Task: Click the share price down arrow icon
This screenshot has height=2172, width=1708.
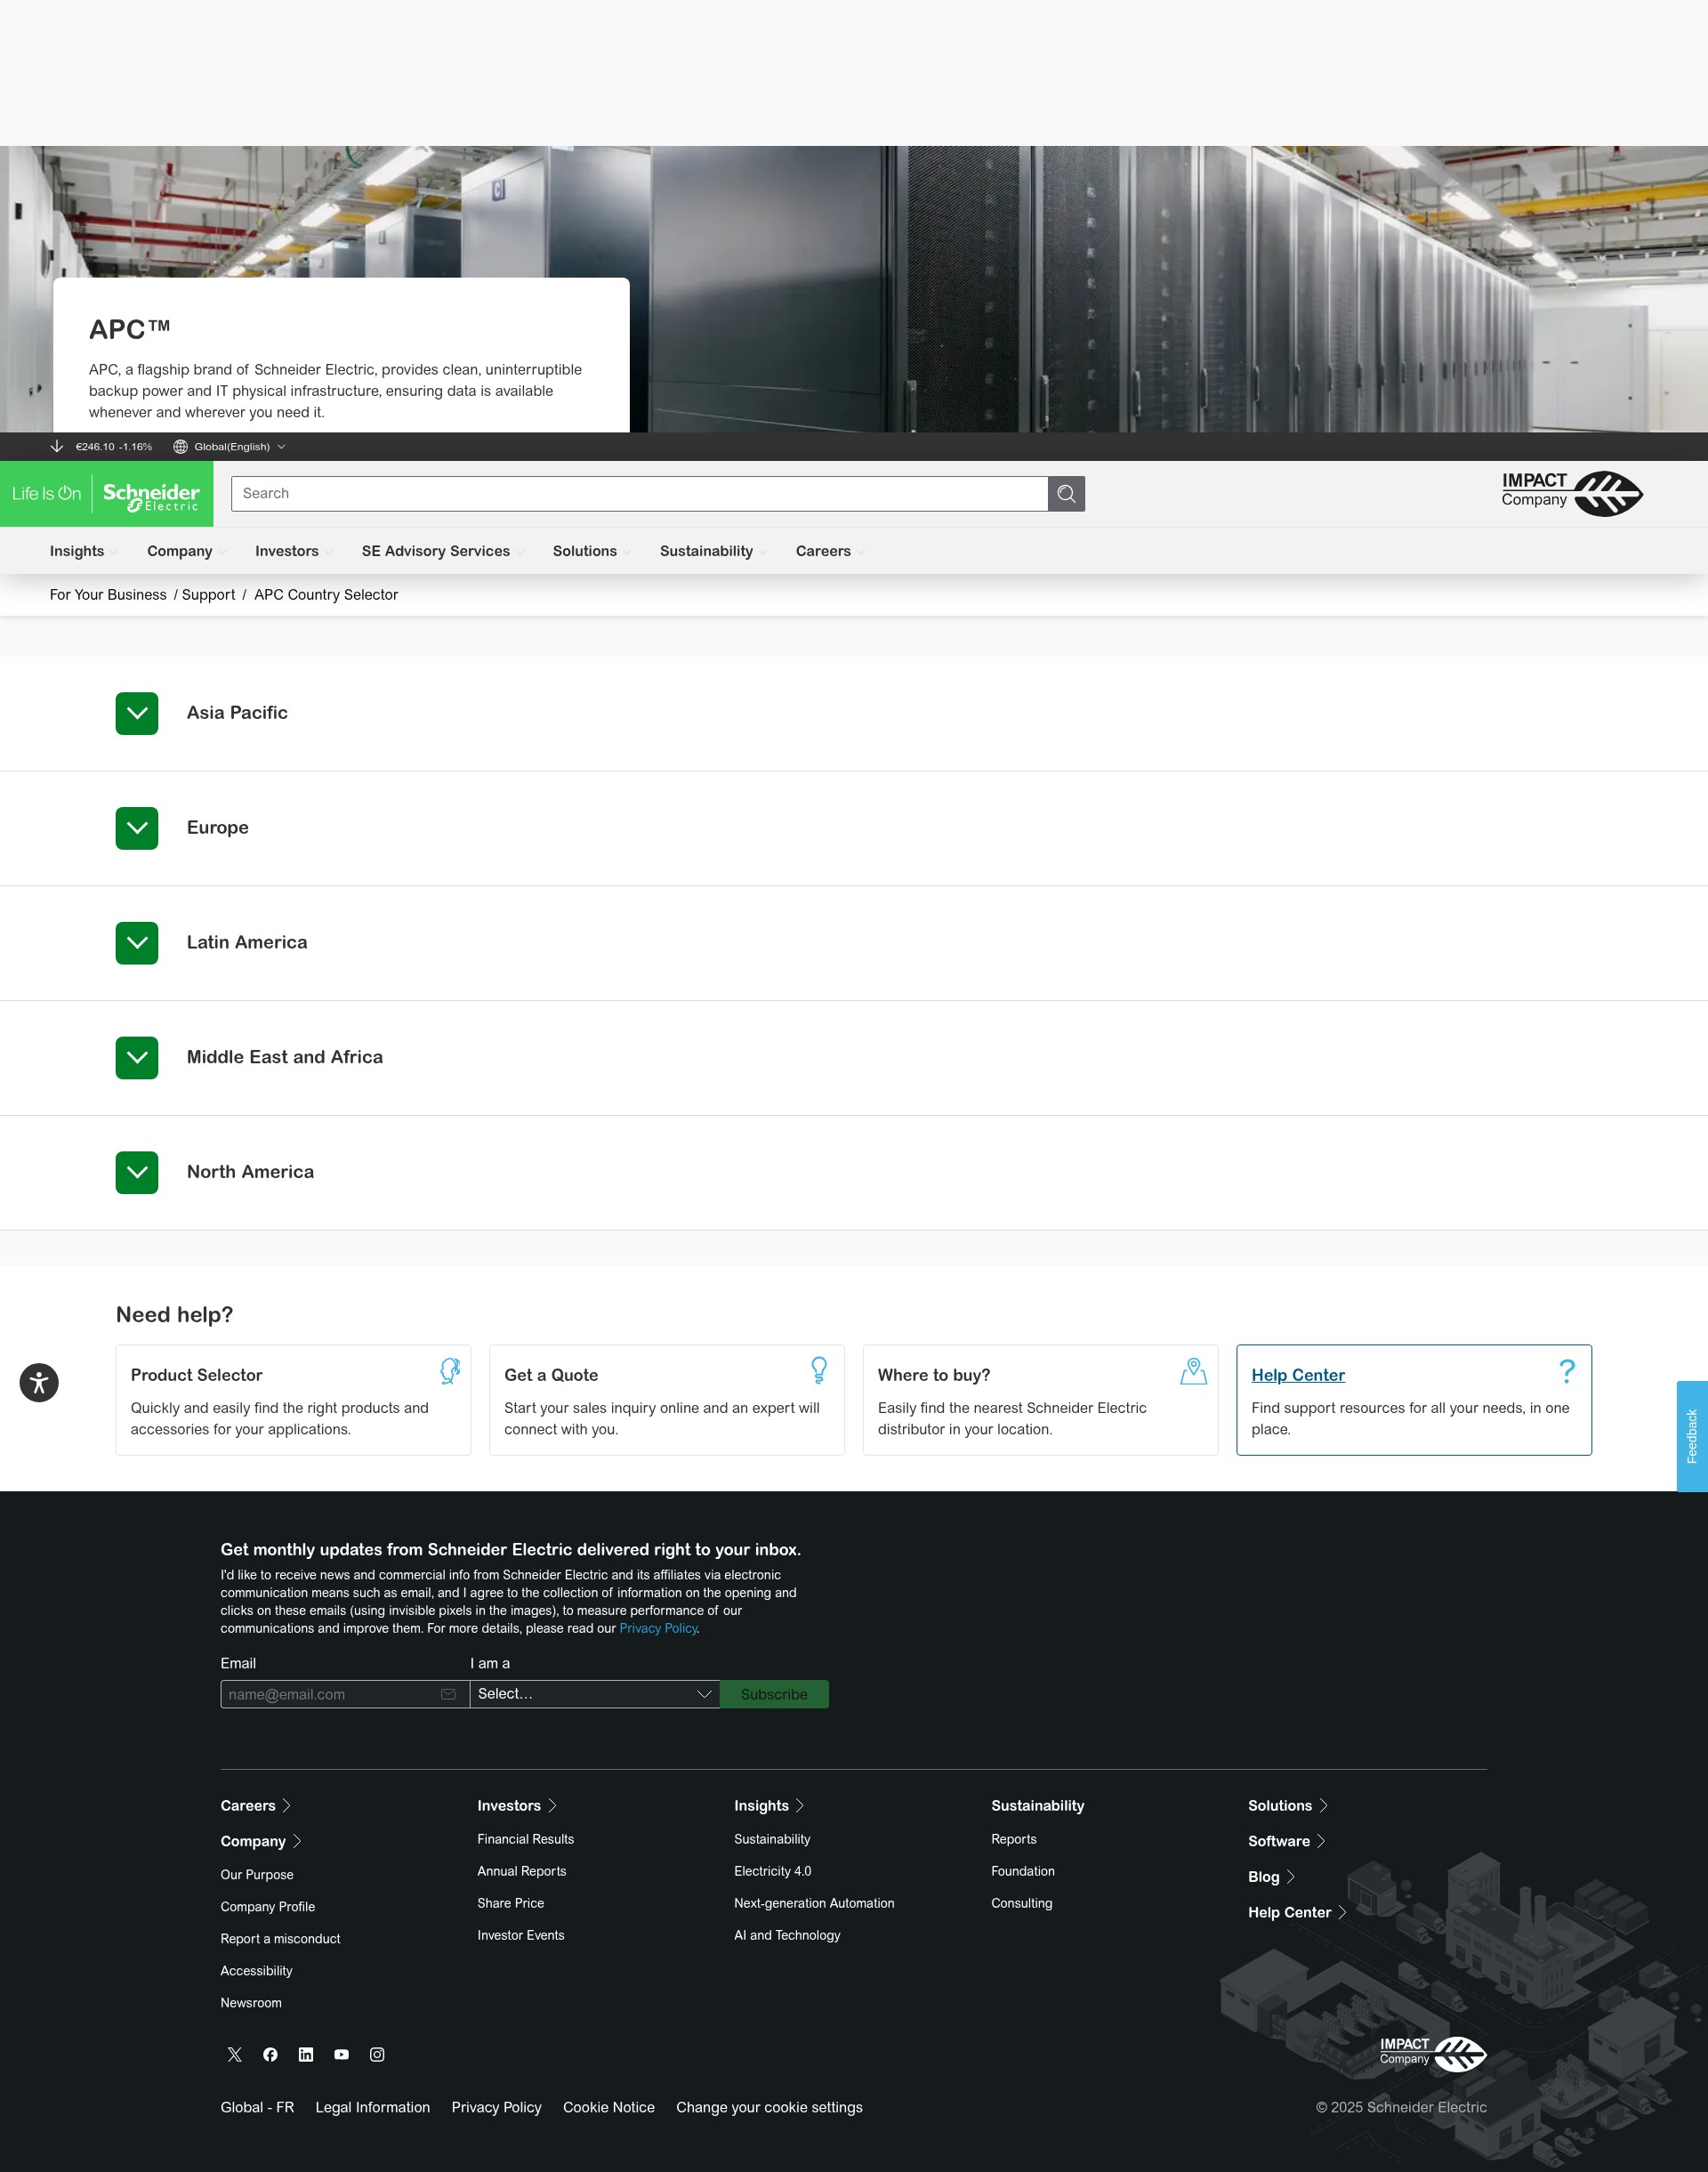Action: (x=57, y=447)
